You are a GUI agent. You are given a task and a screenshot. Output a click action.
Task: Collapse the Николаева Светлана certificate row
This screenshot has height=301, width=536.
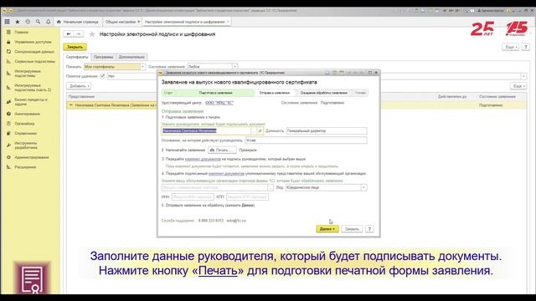pos(70,105)
